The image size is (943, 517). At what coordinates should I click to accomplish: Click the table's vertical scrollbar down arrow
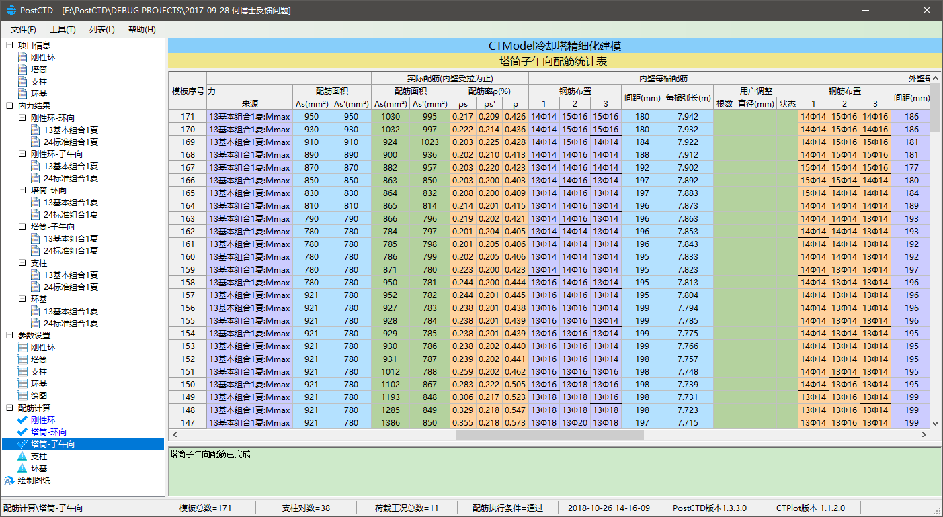[x=935, y=423]
